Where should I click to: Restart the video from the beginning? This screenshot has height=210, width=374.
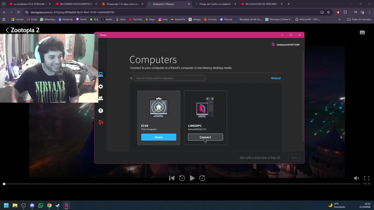tap(172, 178)
